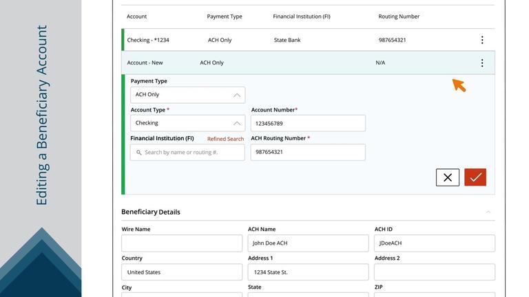
Task: Confirm account edits with checkmark button
Action: point(475,177)
